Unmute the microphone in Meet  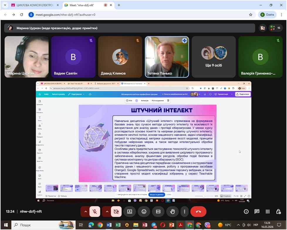click(95, 211)
